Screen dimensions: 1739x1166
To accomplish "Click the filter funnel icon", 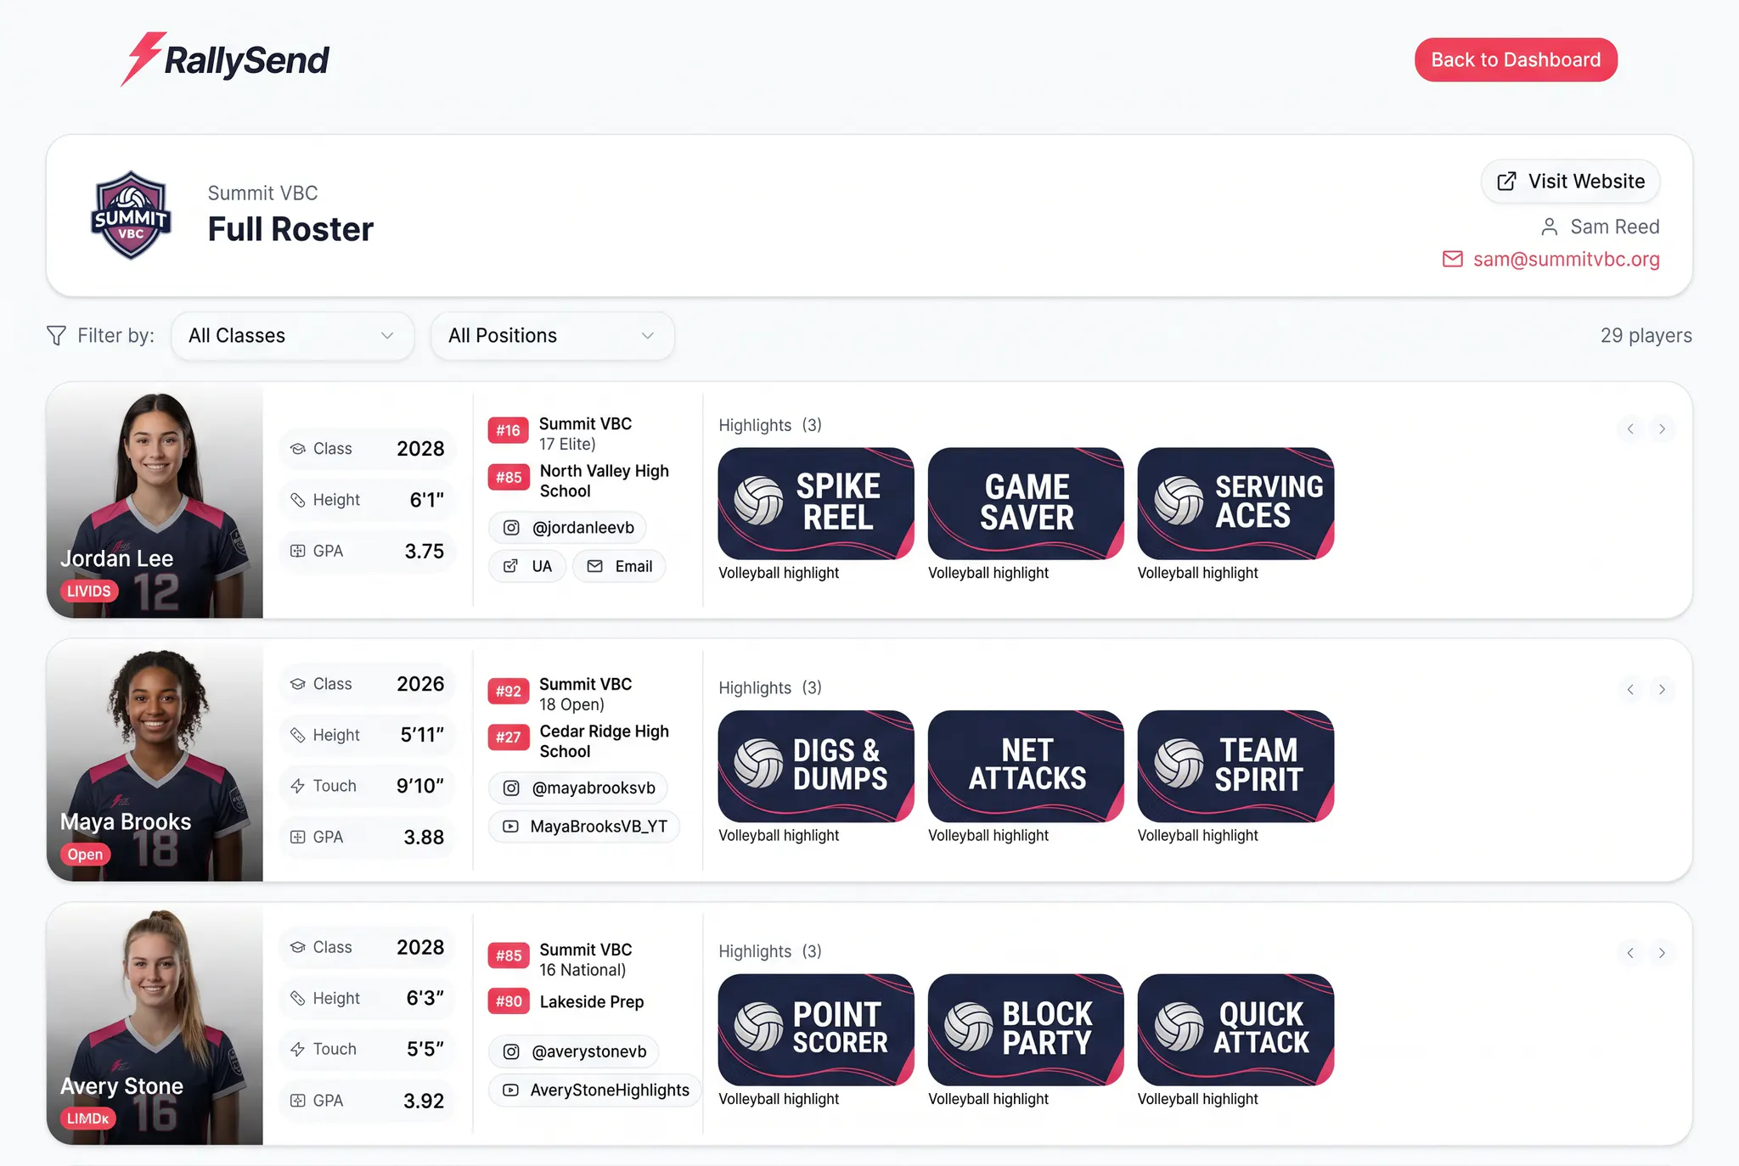I will [x=56, y=336].
